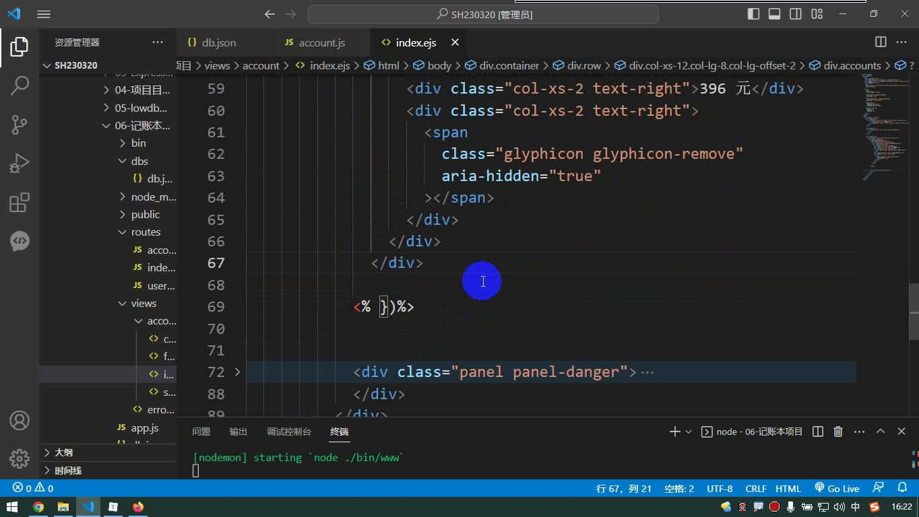Image resolution: width=919 pixels, height=517 pixels.
Task: Click the errors and warnings counter
Action: click(32, 488)
